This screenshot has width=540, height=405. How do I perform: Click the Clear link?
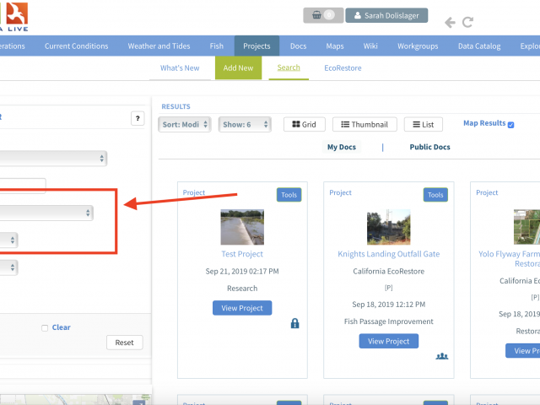(61, 327)
